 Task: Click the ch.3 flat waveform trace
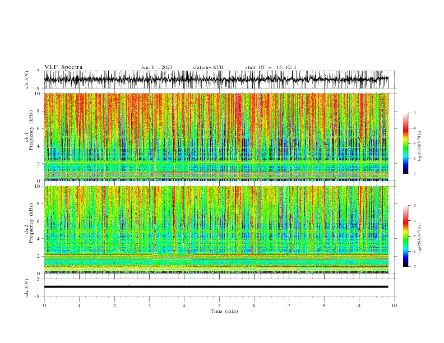coord(216,287)
